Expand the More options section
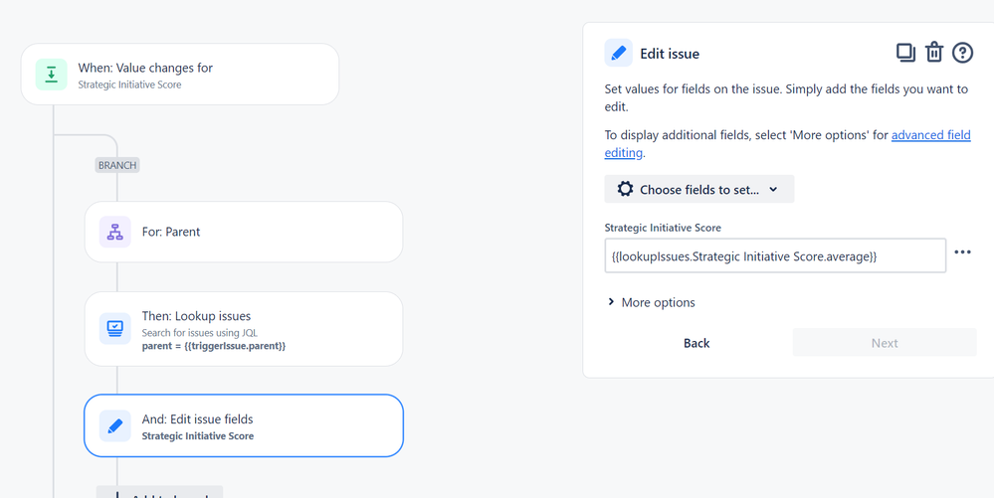The width and height of the screenshot is (994, 498). 652,302
